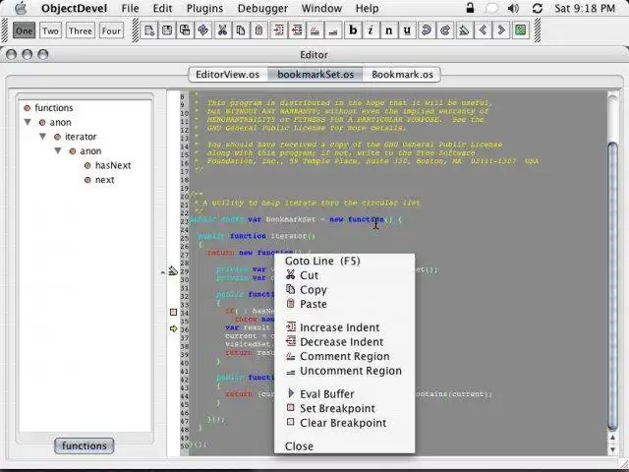Click the decrease indent toolbar icon

coord(297,30)
